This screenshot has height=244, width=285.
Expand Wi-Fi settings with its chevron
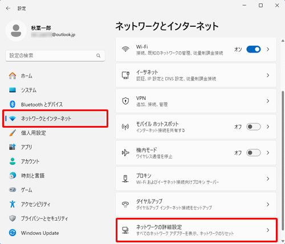coord(268,50)
